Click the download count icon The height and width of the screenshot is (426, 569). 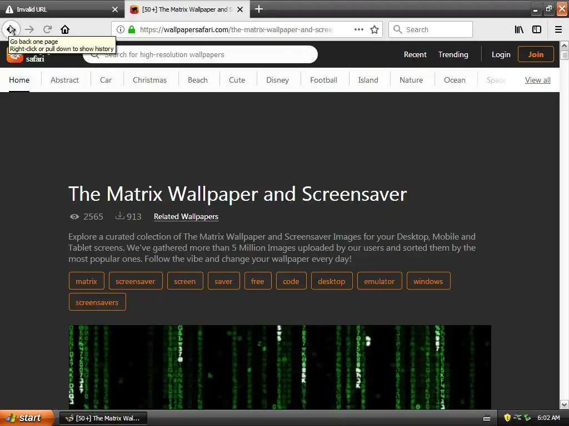point(120,216)
